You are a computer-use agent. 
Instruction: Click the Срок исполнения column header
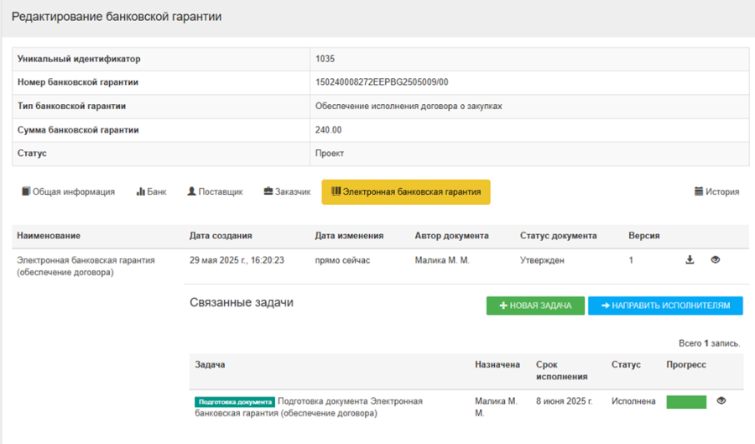559,370
